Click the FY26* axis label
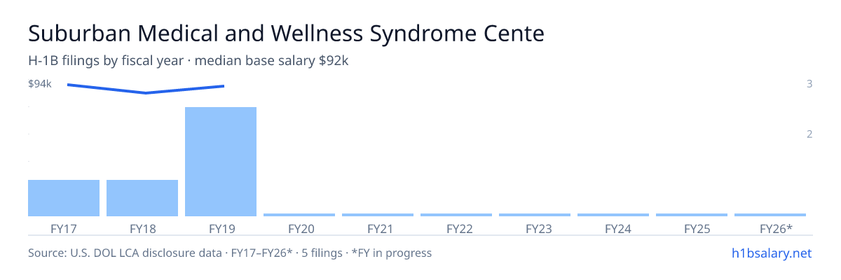This screenshot has height=280, width=841. (776, 229)
